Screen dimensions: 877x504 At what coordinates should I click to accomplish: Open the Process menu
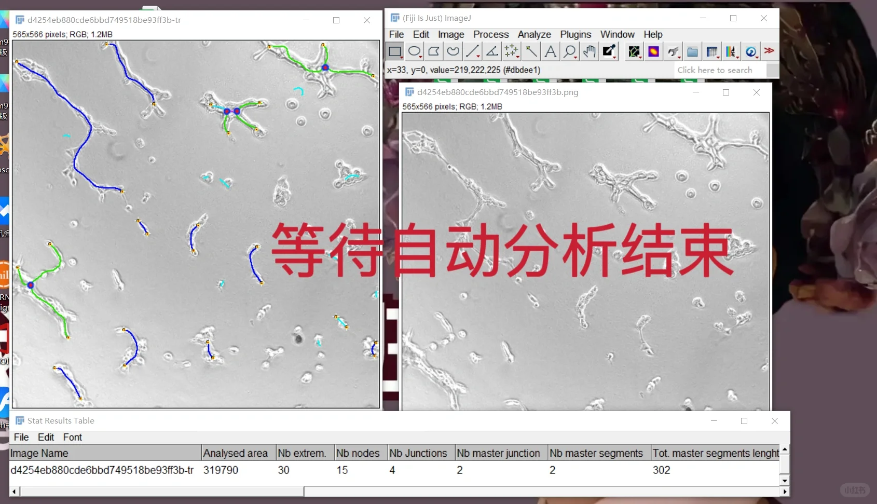[491, 34]
